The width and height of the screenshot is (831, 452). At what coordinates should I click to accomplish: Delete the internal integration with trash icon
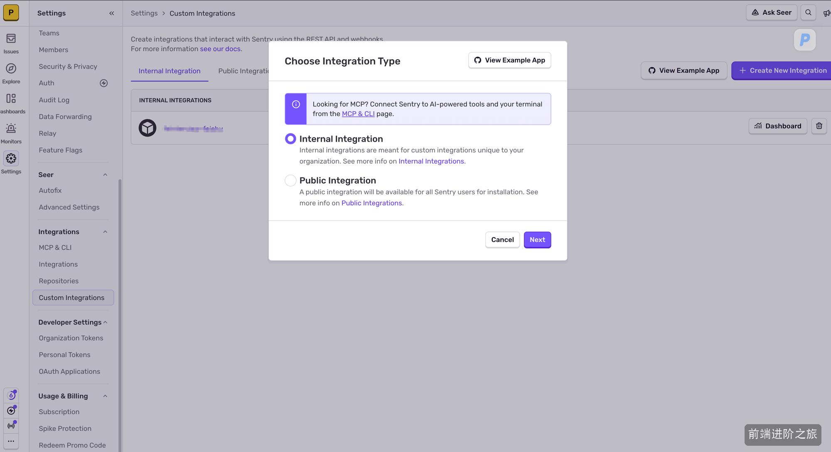pyautogui.click(x=819, y=126)
